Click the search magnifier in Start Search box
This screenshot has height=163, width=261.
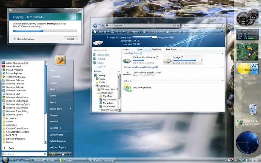tap(45, 154)
